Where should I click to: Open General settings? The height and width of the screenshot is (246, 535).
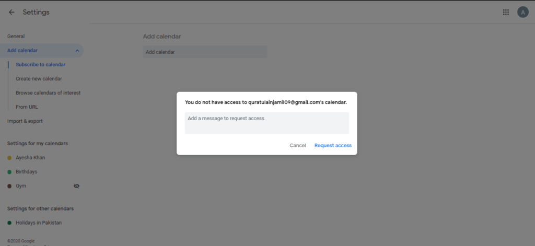click(16, 36)
